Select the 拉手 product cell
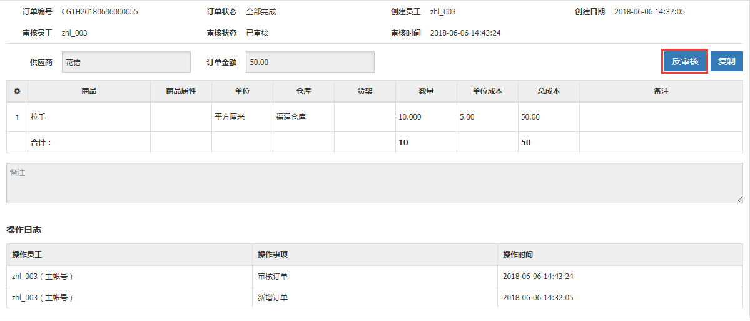750x321 pixels. coord(89,117)
